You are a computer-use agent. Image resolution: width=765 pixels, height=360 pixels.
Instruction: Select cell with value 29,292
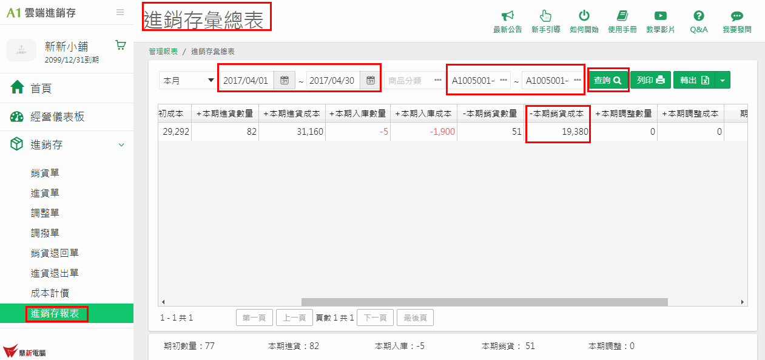(x=175, y=132)
